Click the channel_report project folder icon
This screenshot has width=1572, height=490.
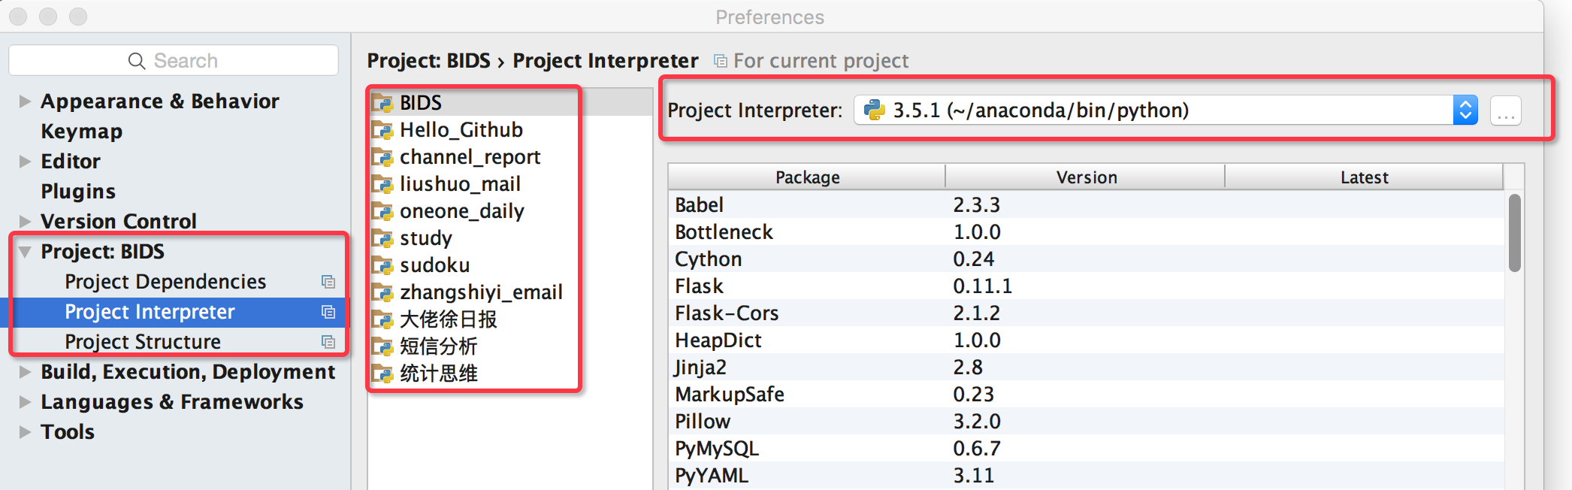tap(382, 157)
